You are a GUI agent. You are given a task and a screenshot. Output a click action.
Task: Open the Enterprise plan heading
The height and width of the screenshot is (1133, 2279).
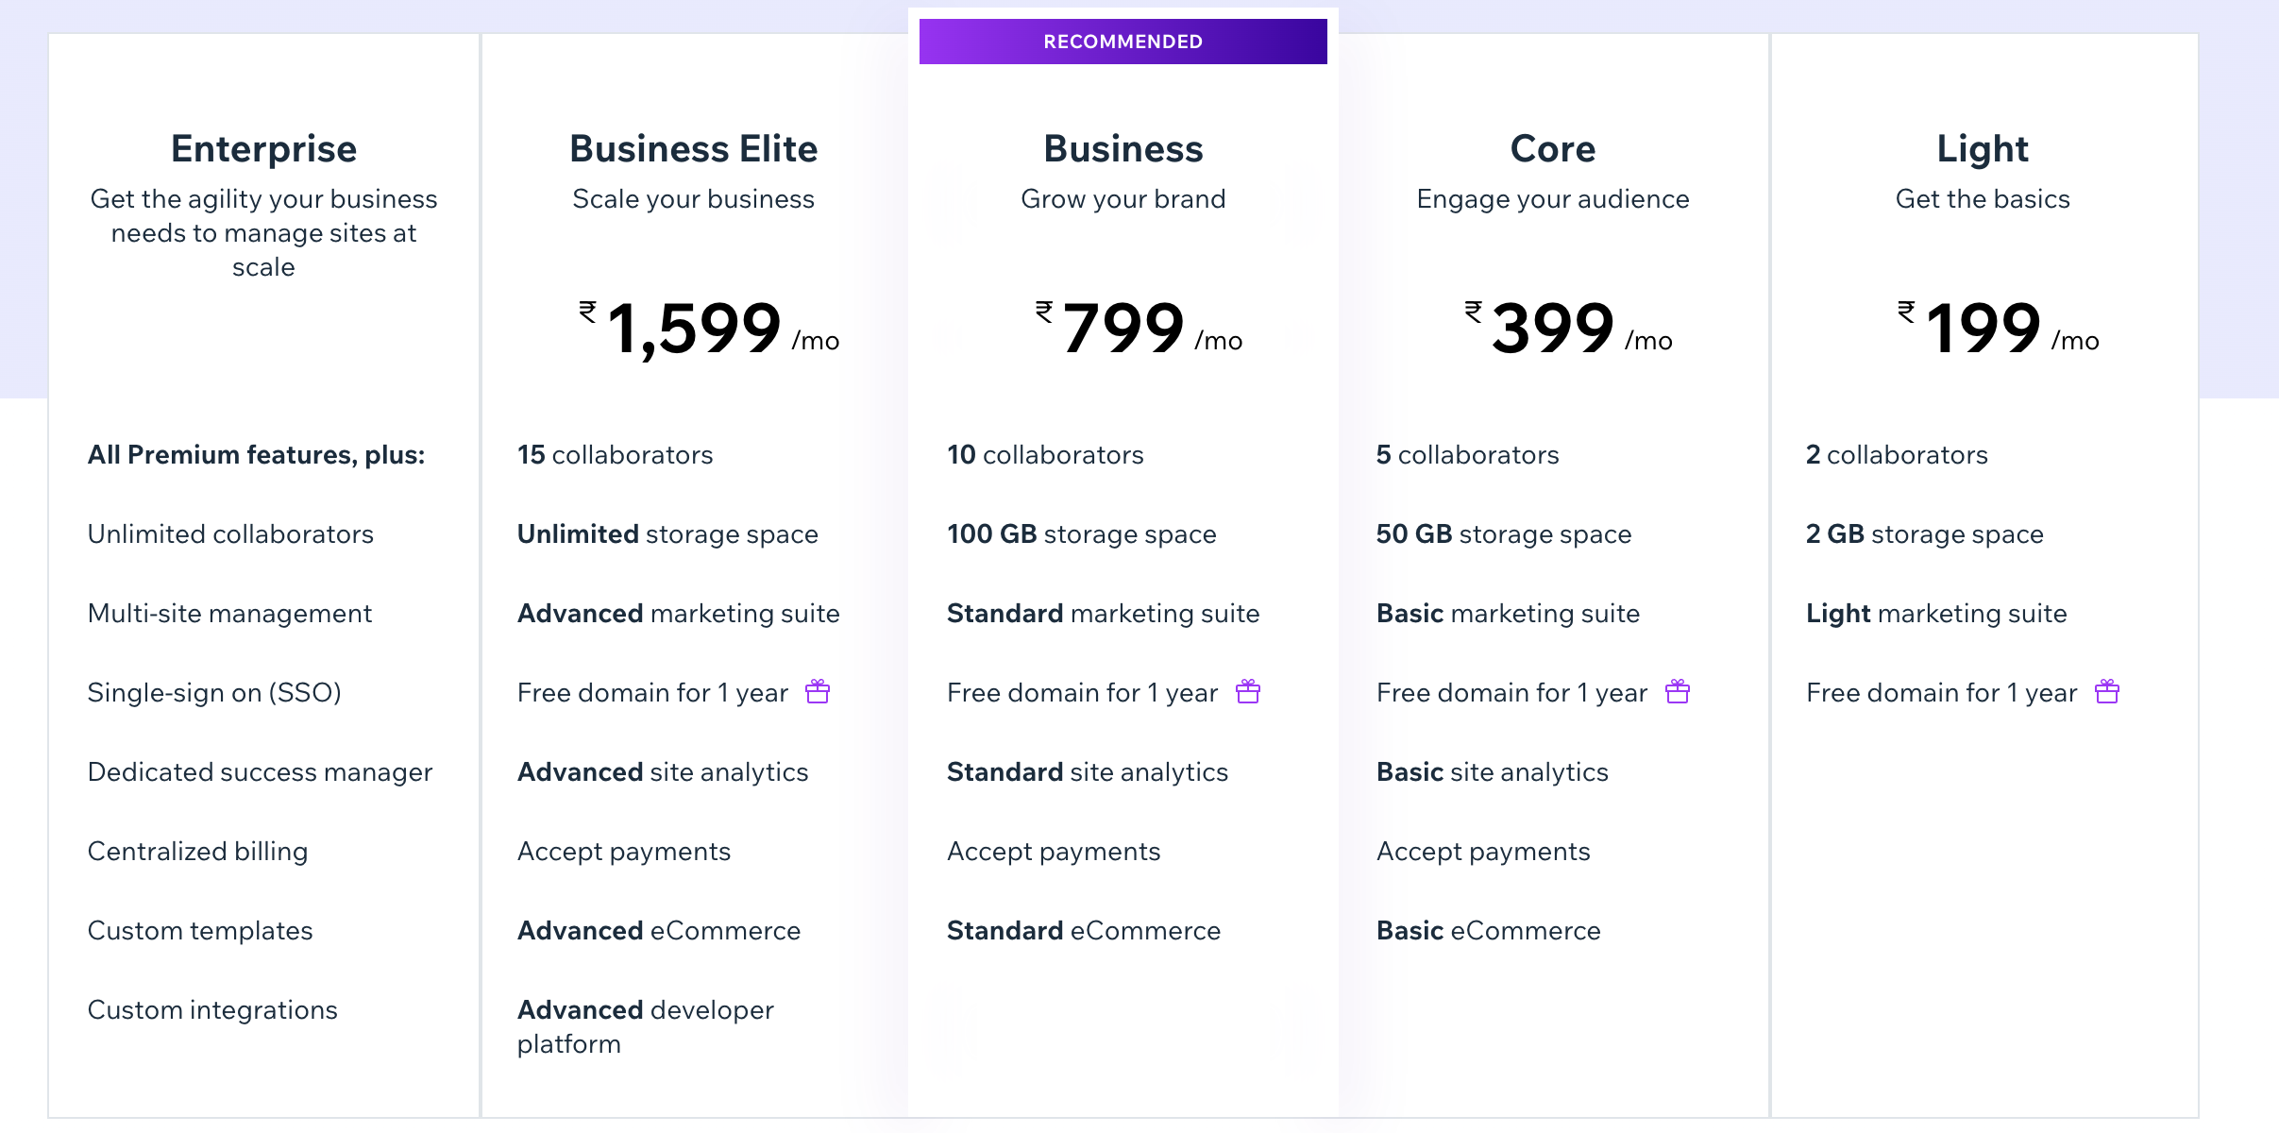point(264,148)
